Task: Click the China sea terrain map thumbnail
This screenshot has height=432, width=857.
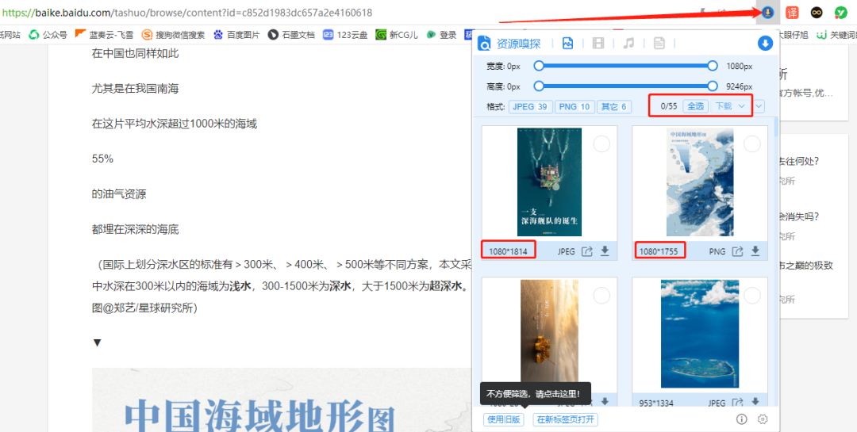Action: coord(700,182)
